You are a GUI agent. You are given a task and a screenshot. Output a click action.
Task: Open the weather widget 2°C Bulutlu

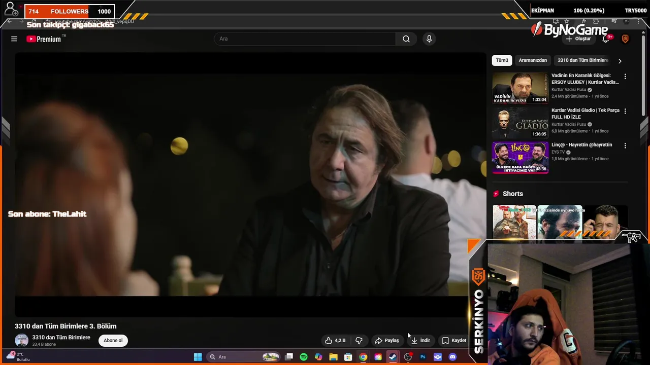click(x=18, y=356)
